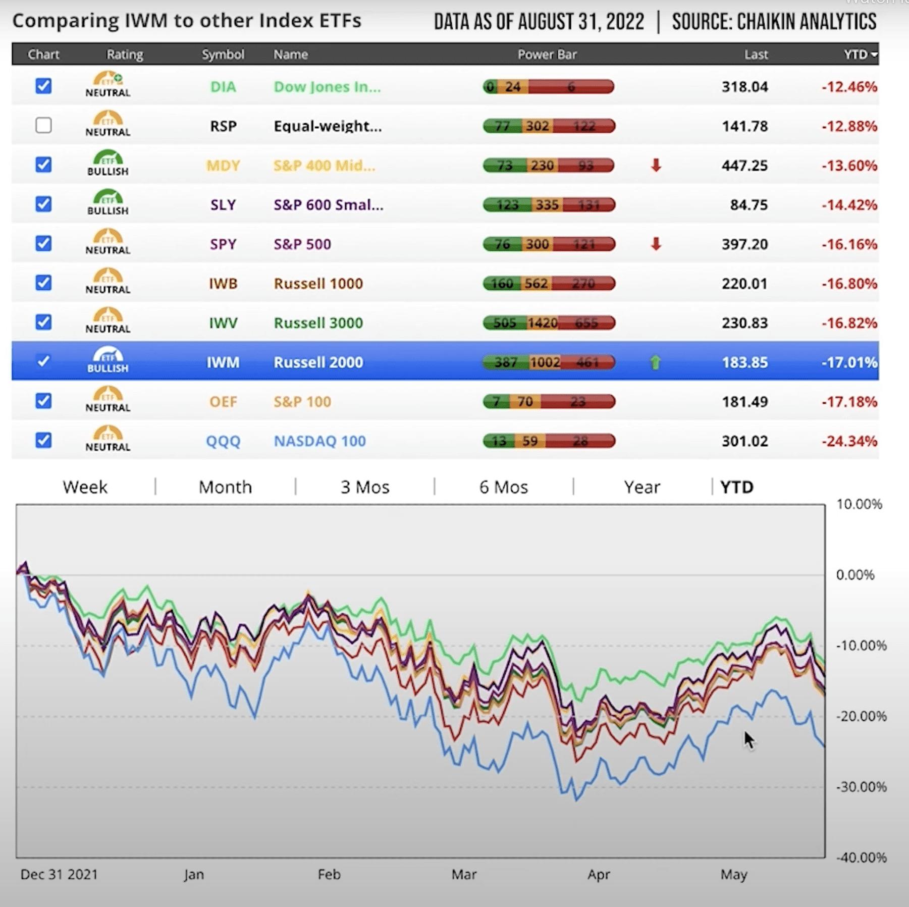Switch chart to 6 Mos timeframe
Viewport: 909px width, 907px height.
504,487
